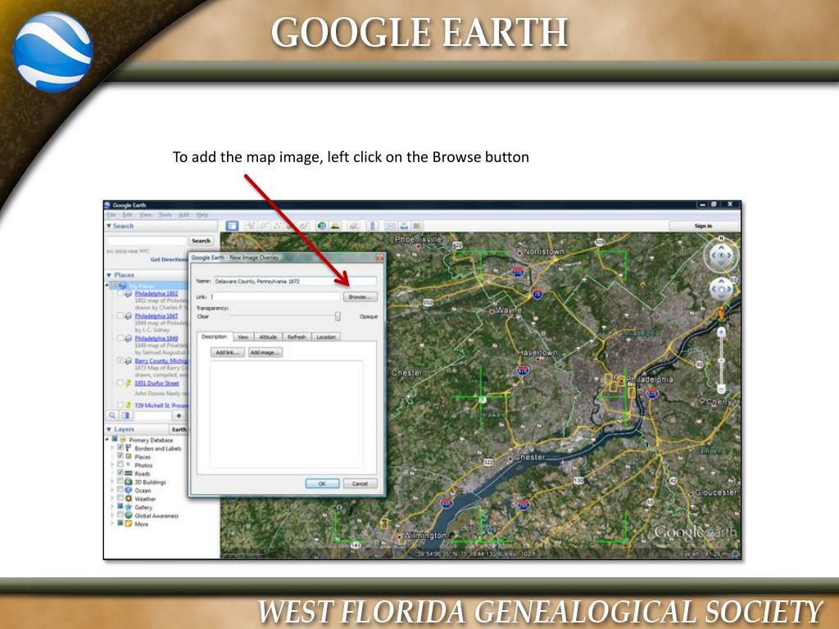Screen dimensions: 839x629
Task: Click the Name input field
Action: tap(295, 281)
